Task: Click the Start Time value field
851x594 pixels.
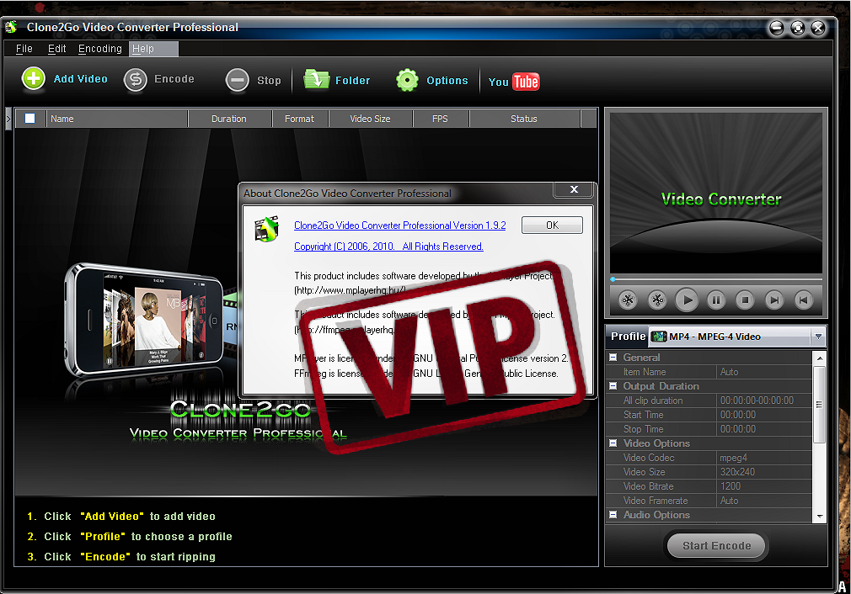Action: pyautogui.click(x=764, y=415)
